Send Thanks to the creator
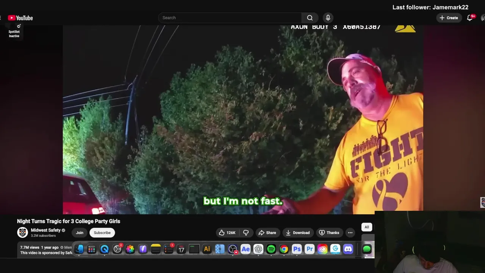This screenshot has width=485, height=273. [x=329, y=233]
